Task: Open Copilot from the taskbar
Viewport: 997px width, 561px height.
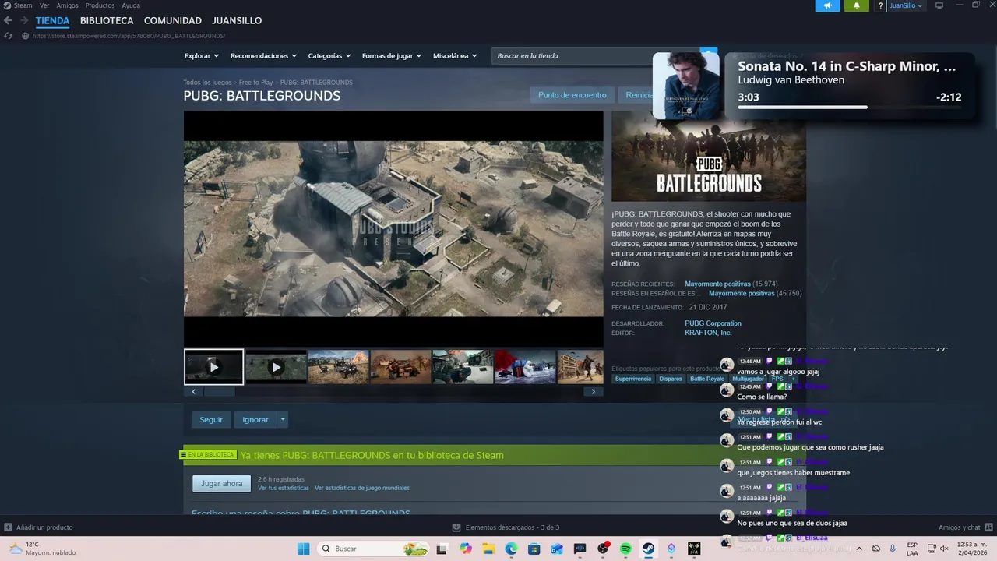Action: click(466, 549)
